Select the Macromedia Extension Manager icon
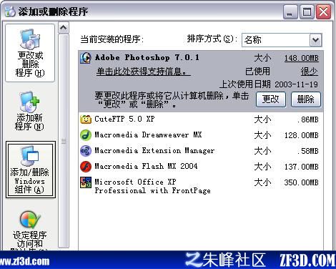This screenshot has width=336, height=269. (x=86, y=151)
